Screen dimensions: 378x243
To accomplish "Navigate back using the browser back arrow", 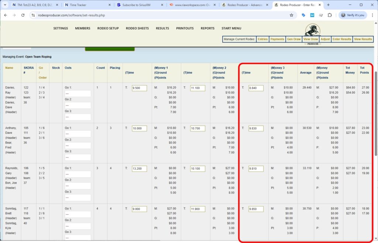I will click(x=6, y=15).
